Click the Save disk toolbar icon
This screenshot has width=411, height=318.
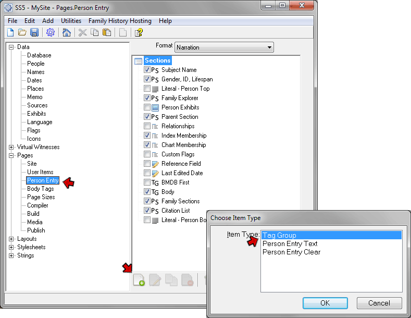34,33
